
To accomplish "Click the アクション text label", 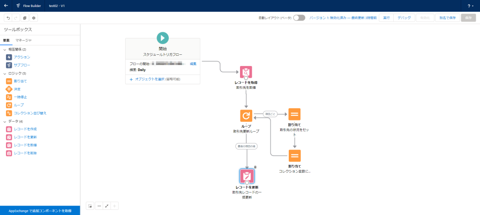I will pos(22,57).
